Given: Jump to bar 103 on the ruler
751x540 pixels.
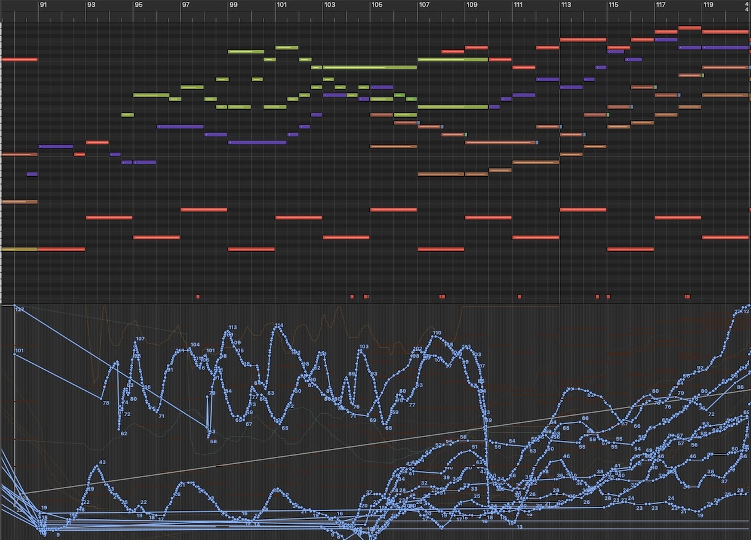Looking at the screenshot, I should pyautogui.click(x=329, y=5).
